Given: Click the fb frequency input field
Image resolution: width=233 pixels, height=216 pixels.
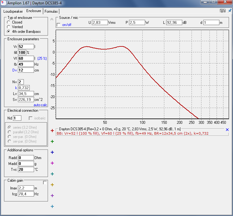Looking at the screenshot, I should [26, 64].
